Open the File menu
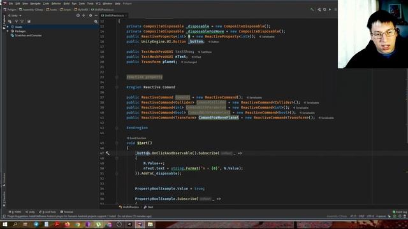 tap(11, 4)
